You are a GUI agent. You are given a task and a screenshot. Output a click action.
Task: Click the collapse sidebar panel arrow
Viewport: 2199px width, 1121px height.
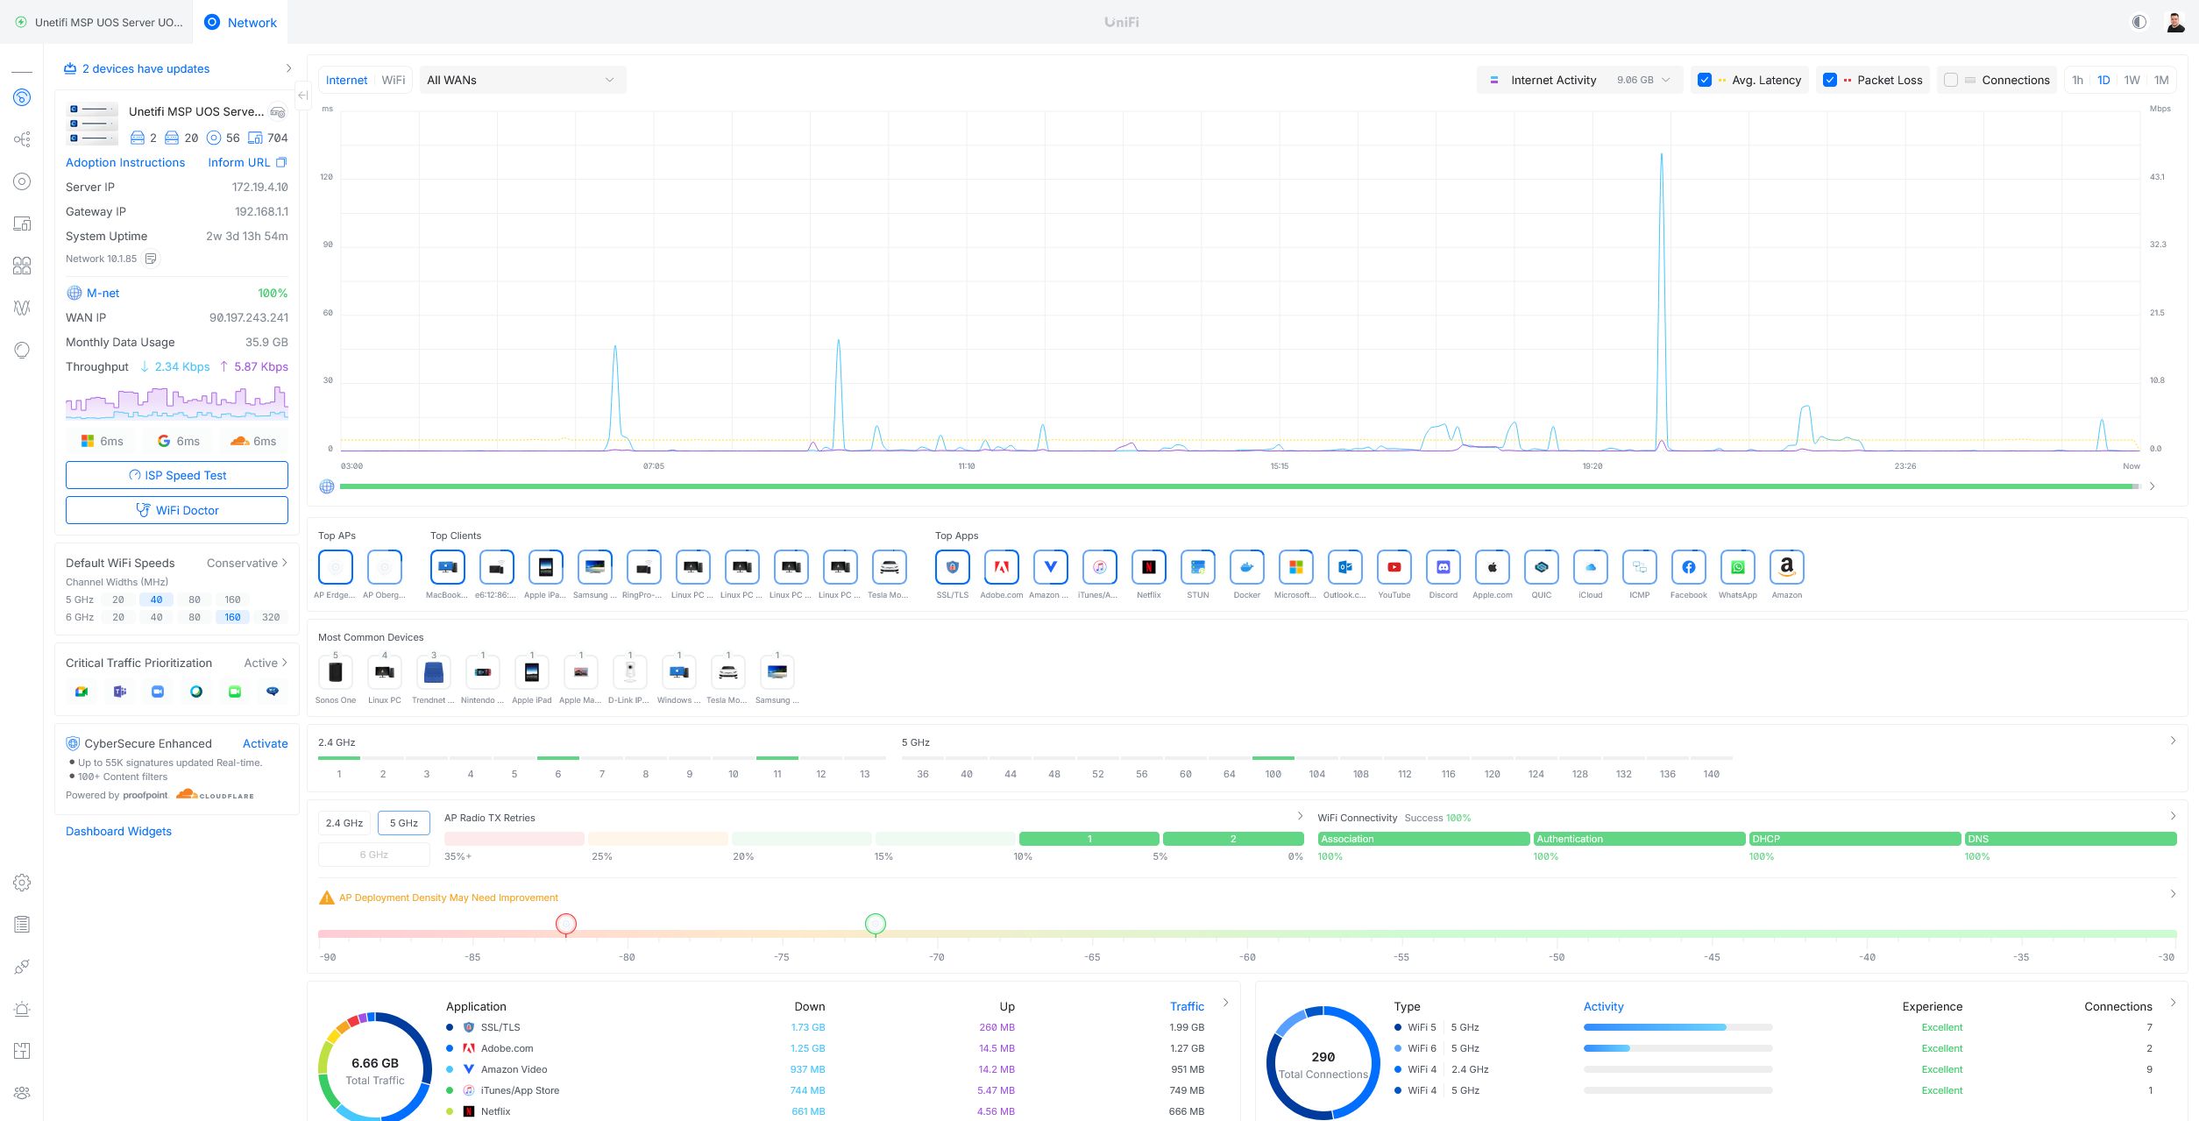coord(302,95)
